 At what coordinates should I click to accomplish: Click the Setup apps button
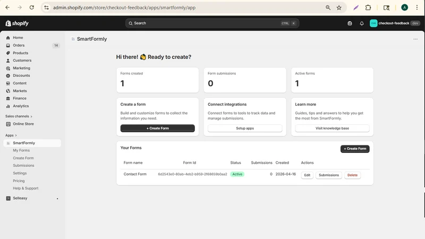pos(245,128)
